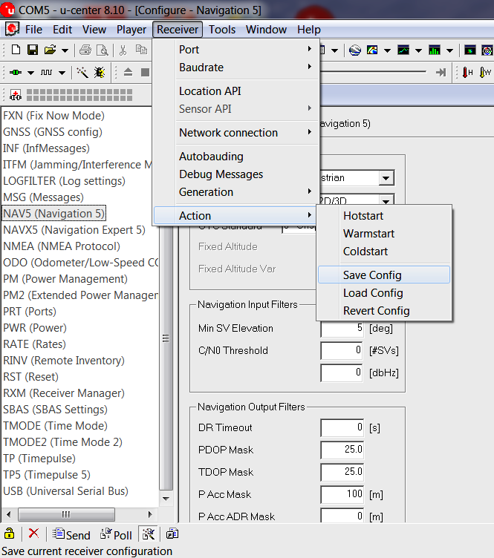Open the Fix Mode 2D/3D combo box

click(357, 199)
